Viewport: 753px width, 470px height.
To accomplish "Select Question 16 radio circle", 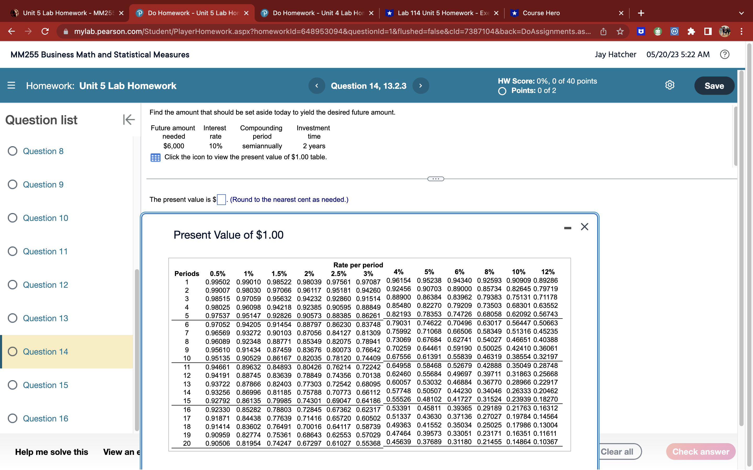I will [13, 418].
